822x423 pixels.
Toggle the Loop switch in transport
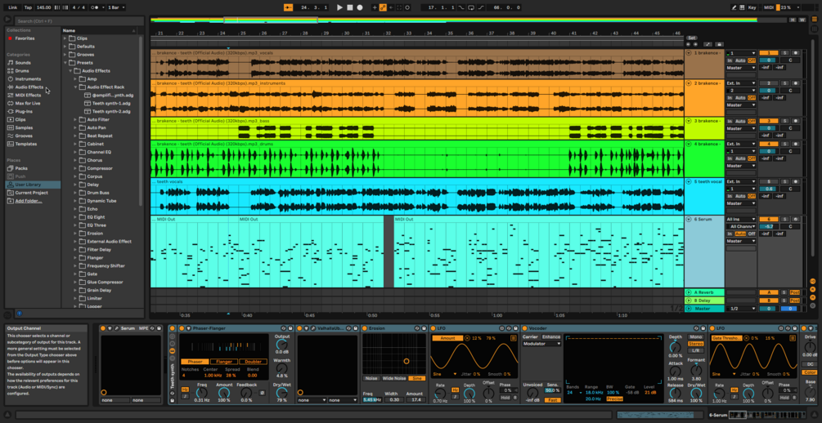coord(470,7)
